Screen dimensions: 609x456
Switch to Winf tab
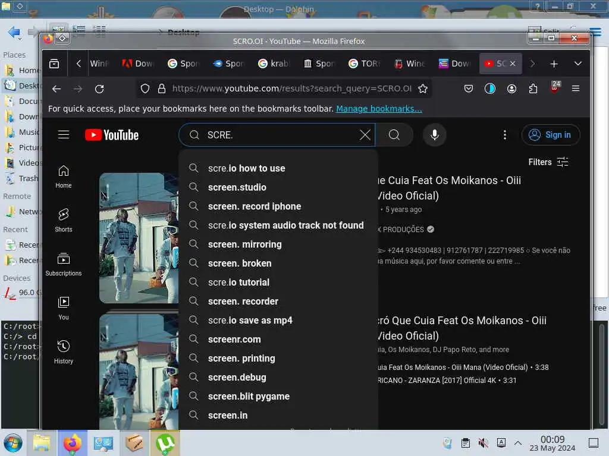coord(99,64)
